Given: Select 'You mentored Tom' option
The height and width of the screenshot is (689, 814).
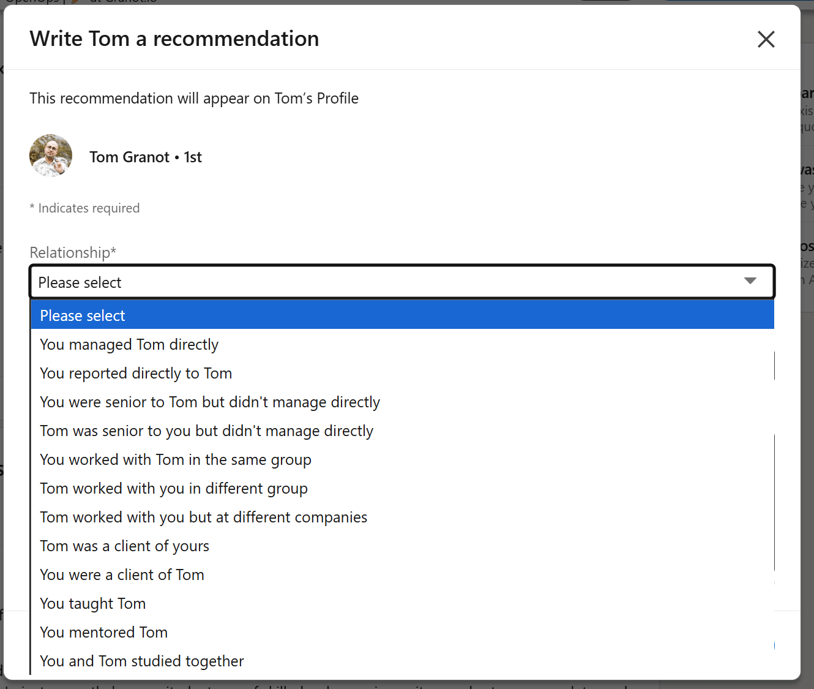Looking at the screenshot, I should (x=104, y=632).
